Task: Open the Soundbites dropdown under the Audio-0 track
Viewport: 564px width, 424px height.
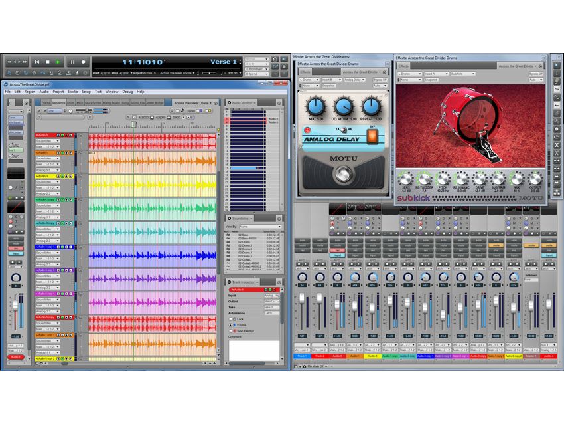Action: click(48, 141)
